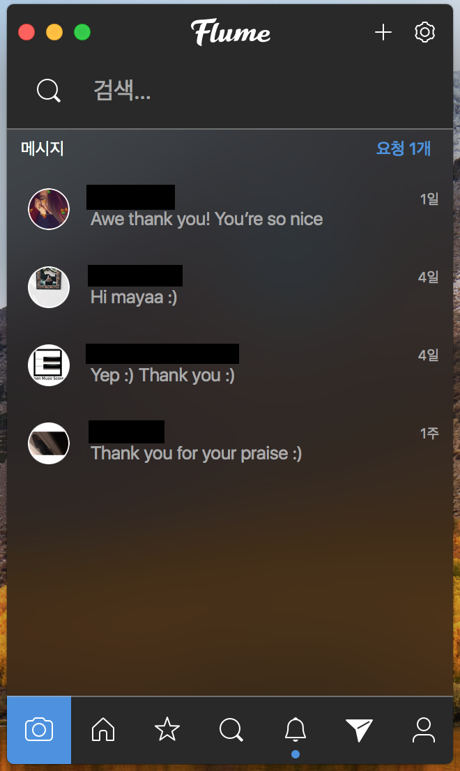Open the favorites star tab

tap(167, 729)
